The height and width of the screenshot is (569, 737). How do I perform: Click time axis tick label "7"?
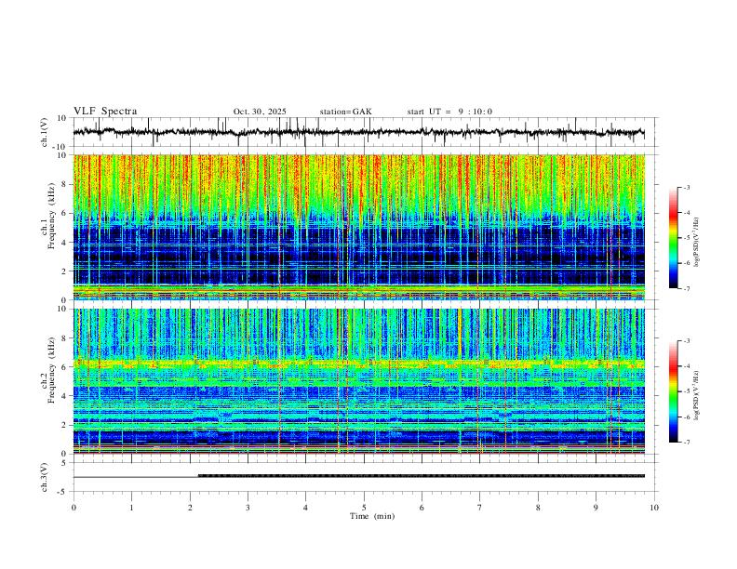tap(480, 508)
